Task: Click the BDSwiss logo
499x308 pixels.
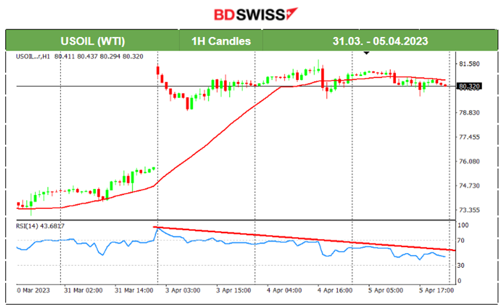Action: coord(255,15)
